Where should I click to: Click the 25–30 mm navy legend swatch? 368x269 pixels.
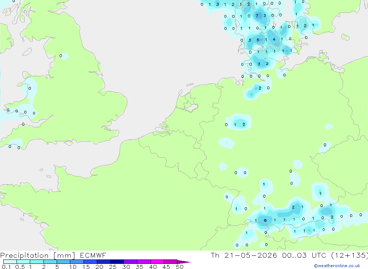(117, 262)
